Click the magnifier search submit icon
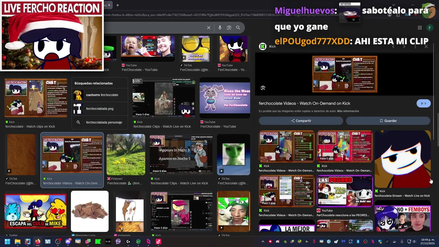439x247 pixels. coord(238,28)
